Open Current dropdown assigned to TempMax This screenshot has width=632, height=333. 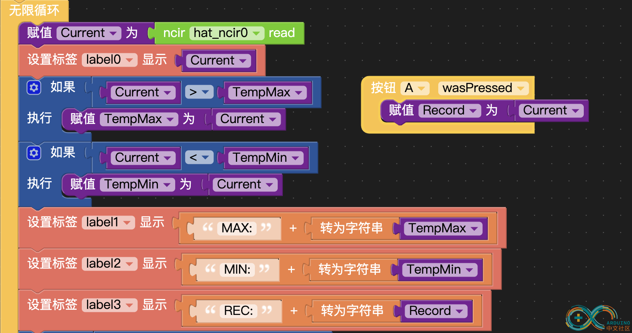click(248, 119)
